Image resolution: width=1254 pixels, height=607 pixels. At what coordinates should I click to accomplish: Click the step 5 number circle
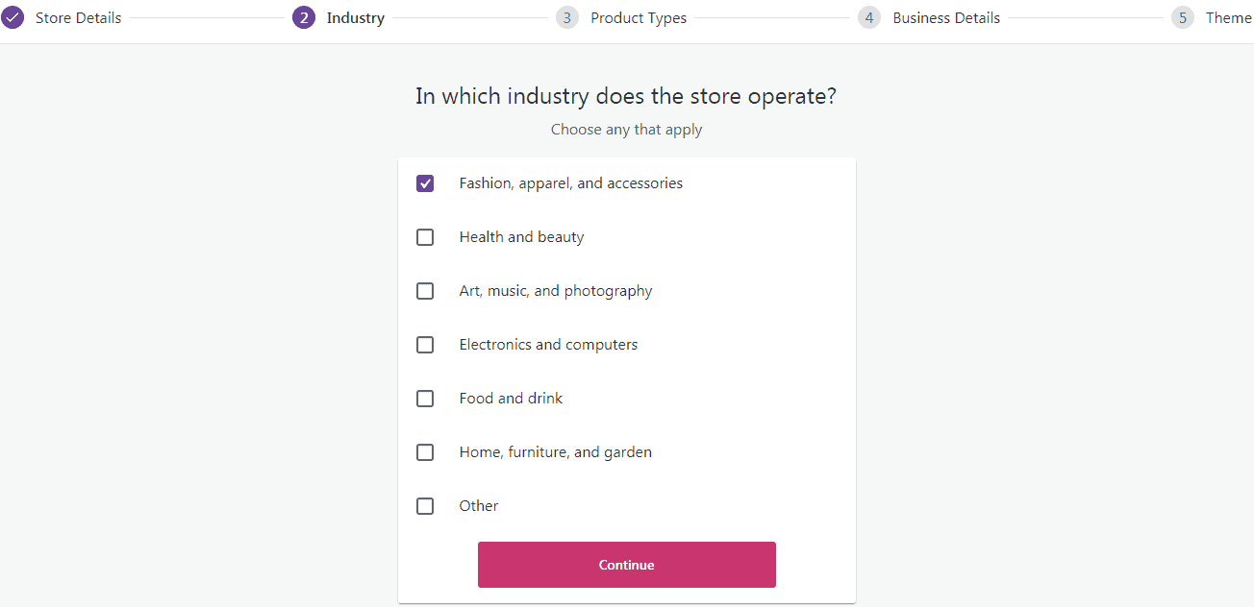click(1183, 17)
